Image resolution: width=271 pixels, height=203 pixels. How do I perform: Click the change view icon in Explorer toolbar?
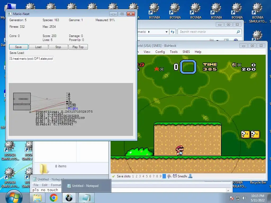pos(211,40)
